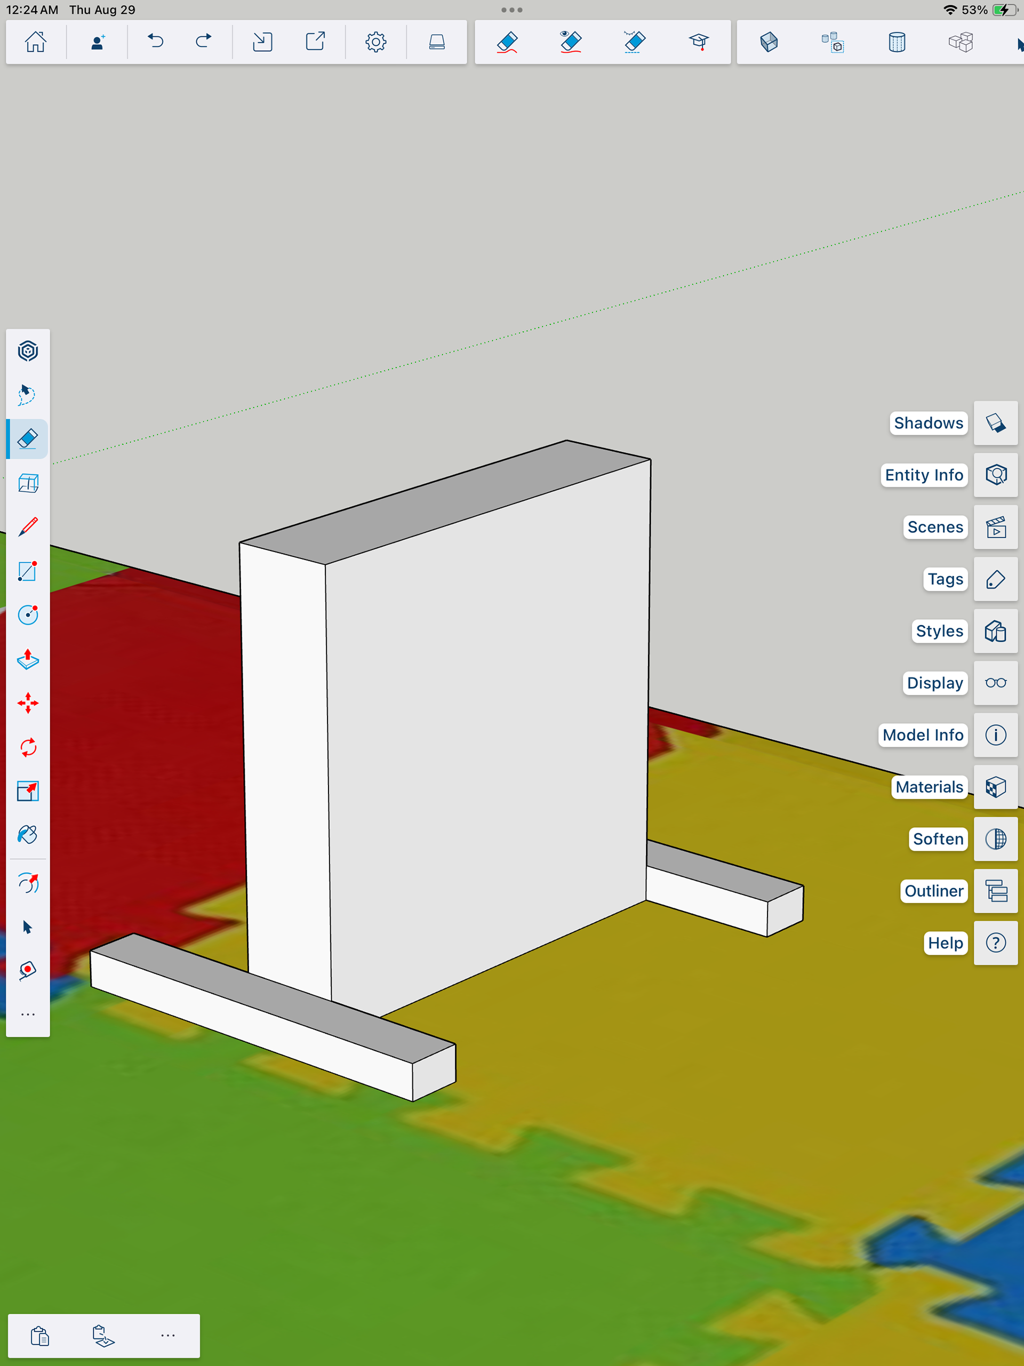Open the Materials panel
The height and width of the screenshot is (1366, 1024).
[996, 787]
